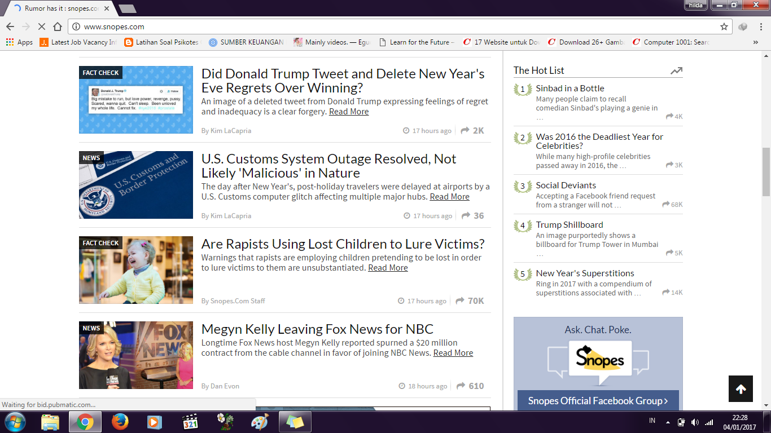Open File Explorer from the taskbar

pos(50,422)
